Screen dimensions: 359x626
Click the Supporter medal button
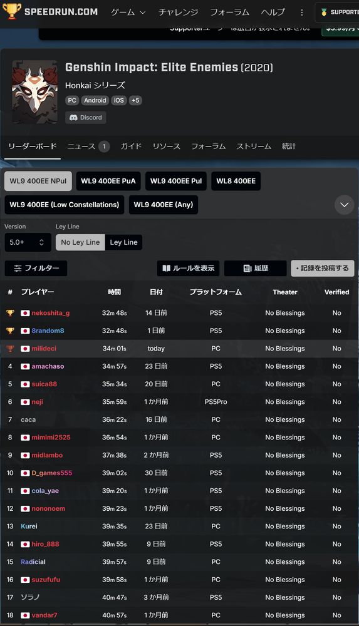[338, 13]
